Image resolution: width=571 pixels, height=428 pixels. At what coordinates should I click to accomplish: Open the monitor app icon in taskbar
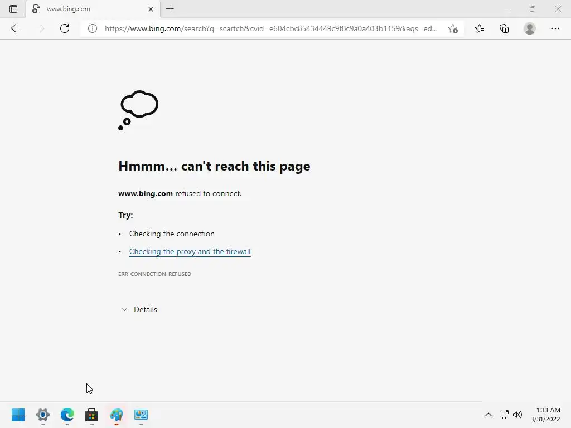(141, 415)
